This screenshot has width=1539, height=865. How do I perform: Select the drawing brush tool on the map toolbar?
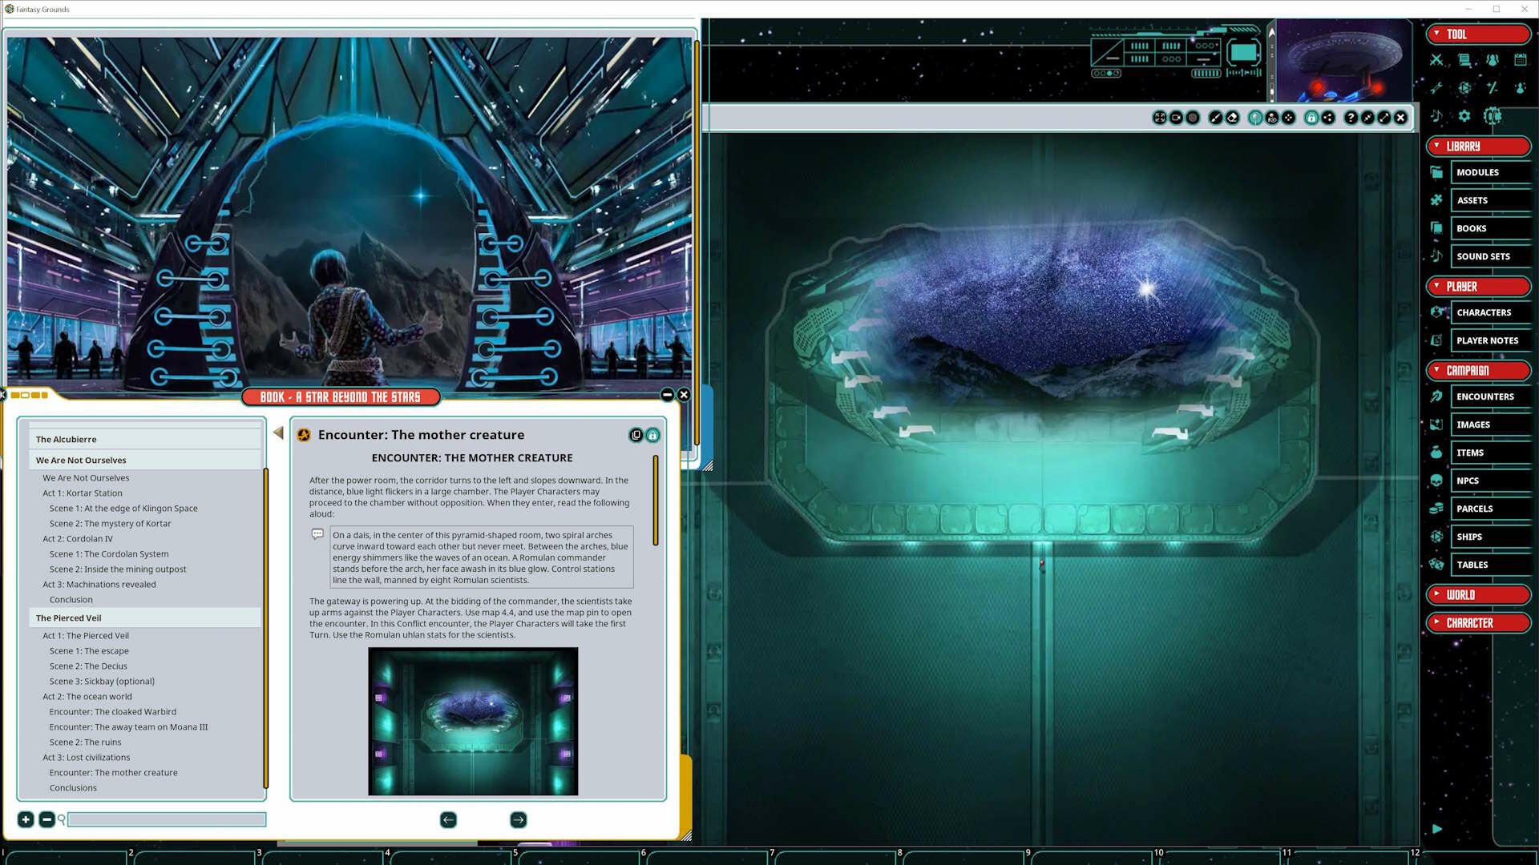click(1215, 117)
